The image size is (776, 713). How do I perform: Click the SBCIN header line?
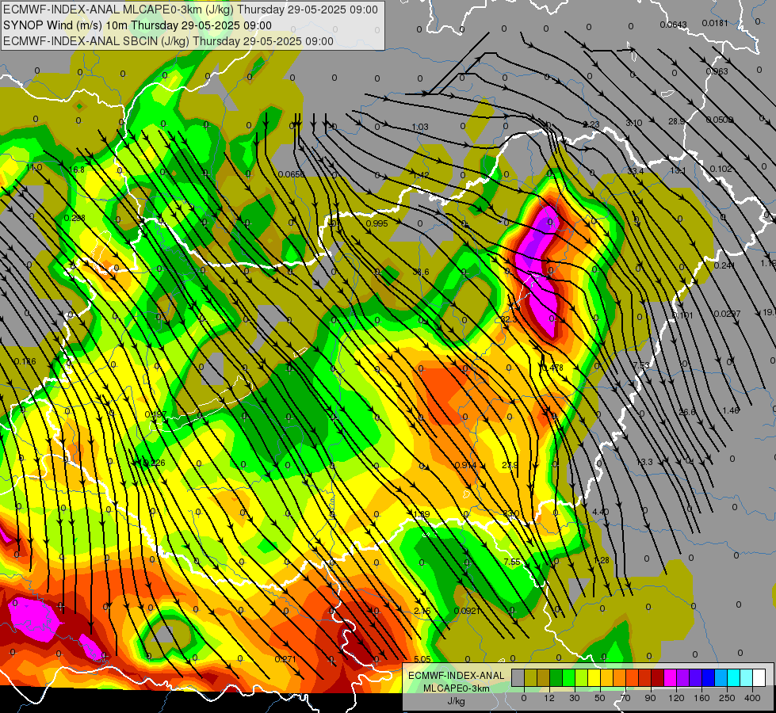(168, 41)
